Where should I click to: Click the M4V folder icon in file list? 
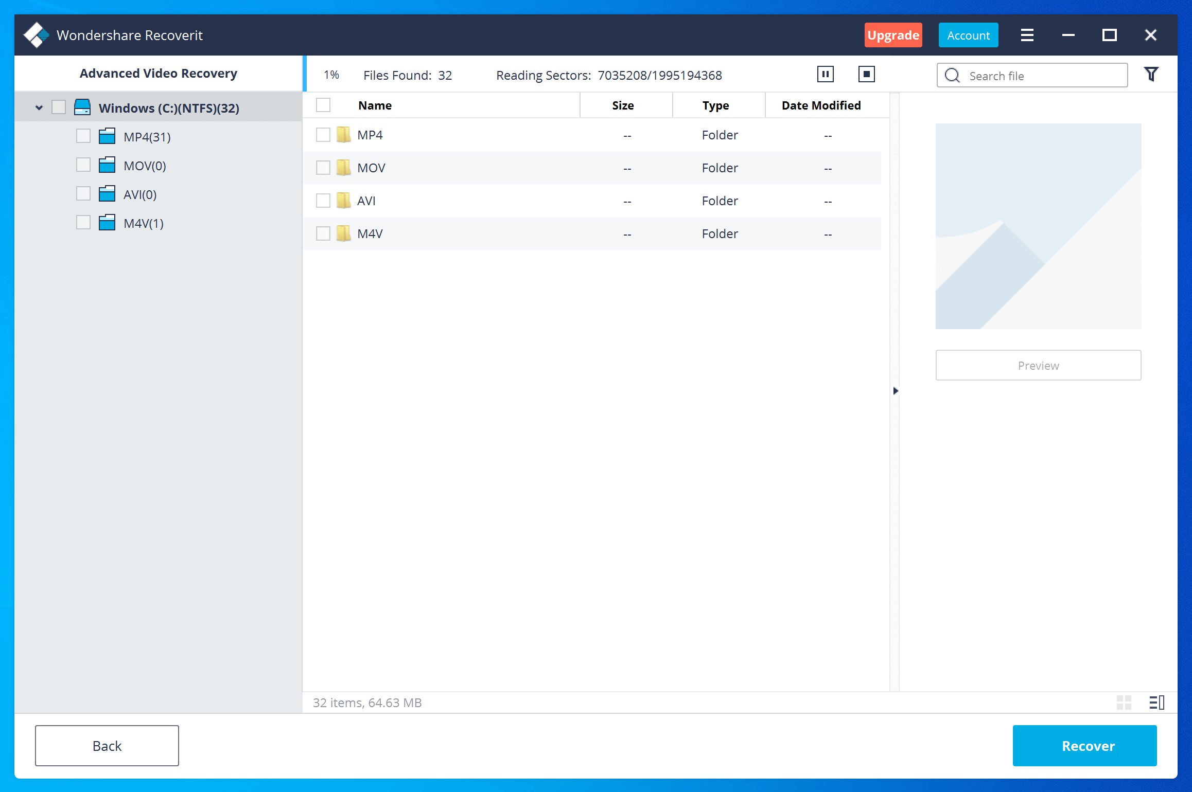pos(343,233)
